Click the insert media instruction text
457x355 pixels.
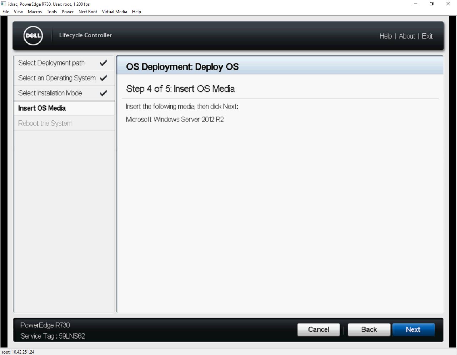point(182,106)
